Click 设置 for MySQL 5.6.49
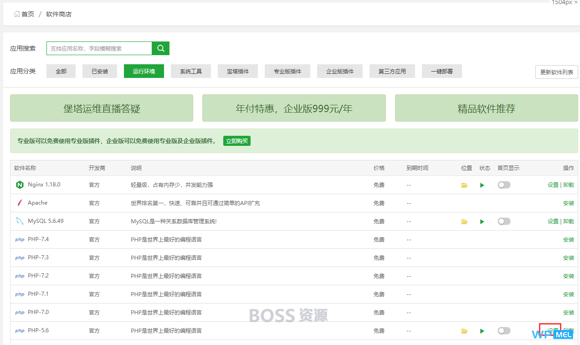This screenshot has width=580, height=345. click(553, 221)
